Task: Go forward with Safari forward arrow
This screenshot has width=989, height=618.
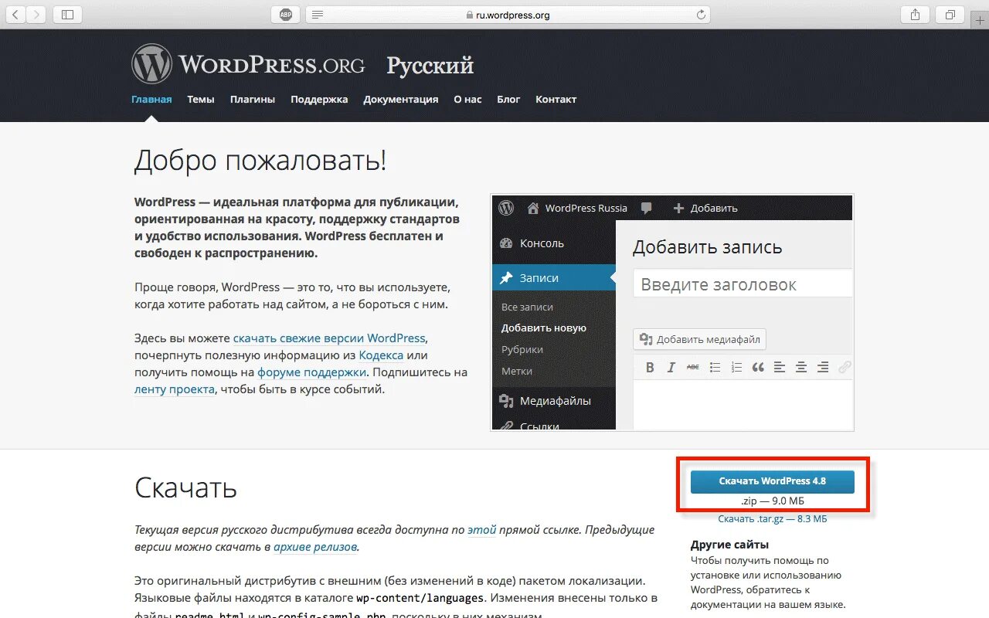Action: (x=36, y=15)
